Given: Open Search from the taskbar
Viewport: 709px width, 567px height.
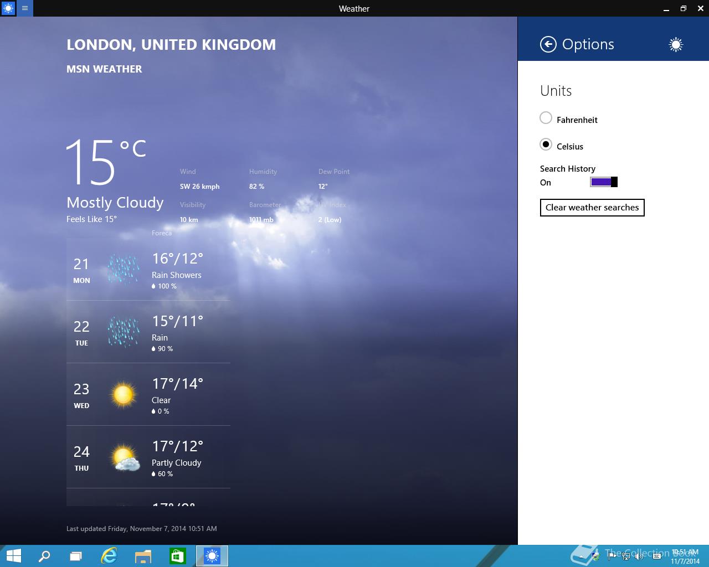Looking at the screenshot, I should [x=44, y=556].
